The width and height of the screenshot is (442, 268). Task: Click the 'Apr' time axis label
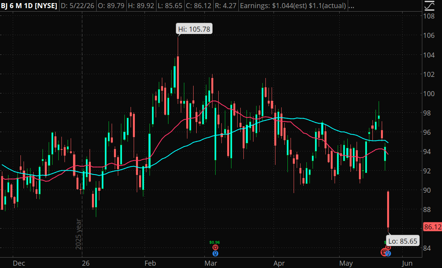pos(279,263)
